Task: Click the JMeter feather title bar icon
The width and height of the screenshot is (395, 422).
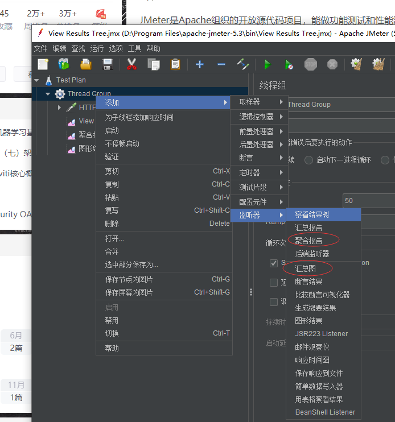Action: point(40,33)
